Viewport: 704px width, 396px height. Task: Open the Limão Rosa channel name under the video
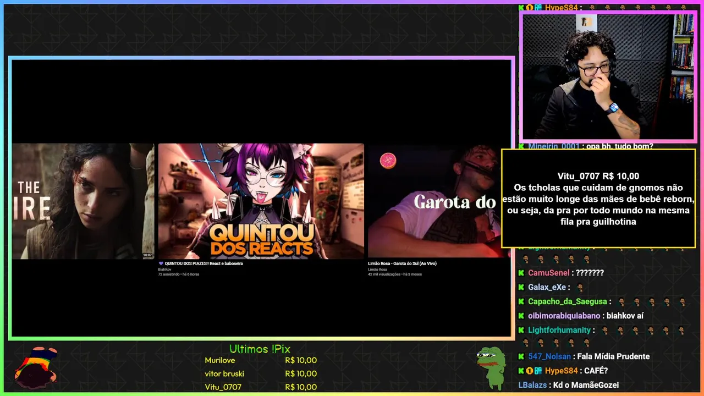(377, 269)
